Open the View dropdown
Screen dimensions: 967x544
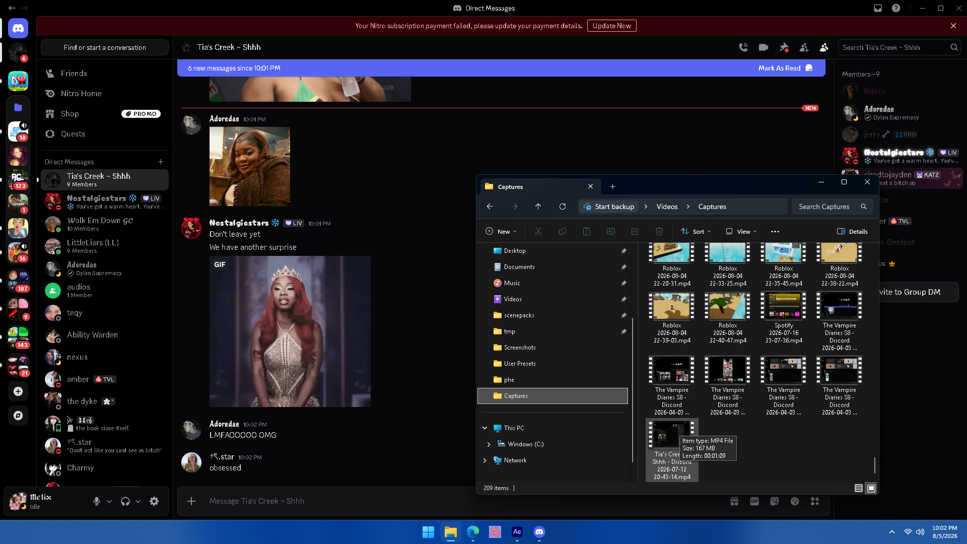[x=741, y=232]
